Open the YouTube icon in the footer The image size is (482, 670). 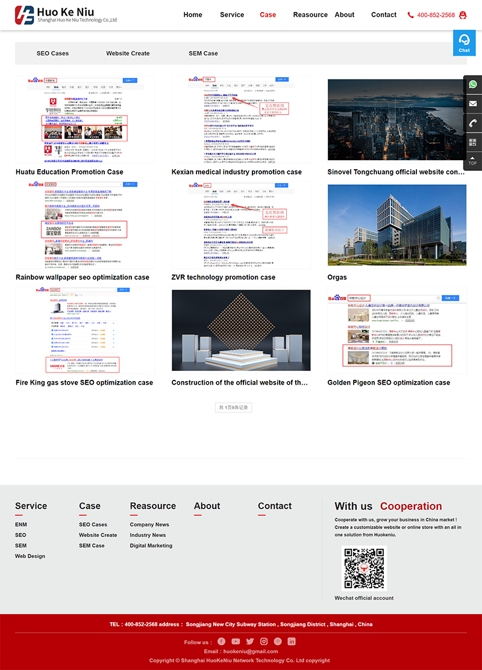tap(236, 641)
